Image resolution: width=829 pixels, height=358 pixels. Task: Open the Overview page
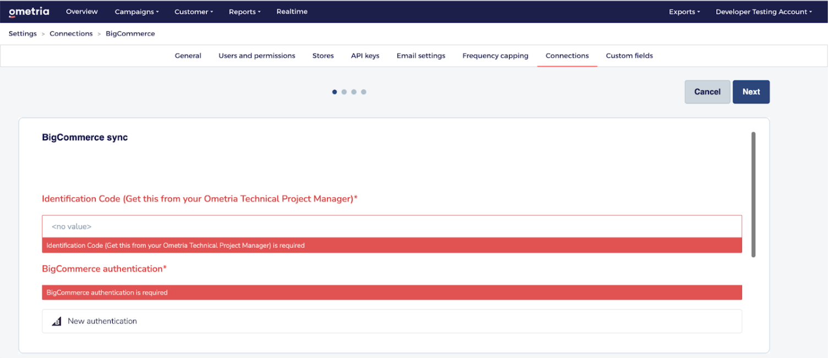pyautogui.click(x=82, y=12)
